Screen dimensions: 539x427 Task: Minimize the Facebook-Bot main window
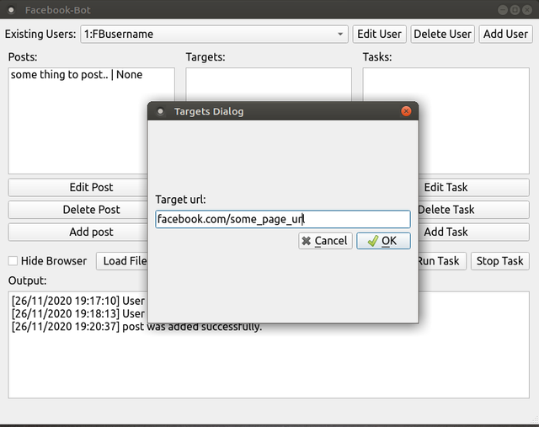point(503,10)
